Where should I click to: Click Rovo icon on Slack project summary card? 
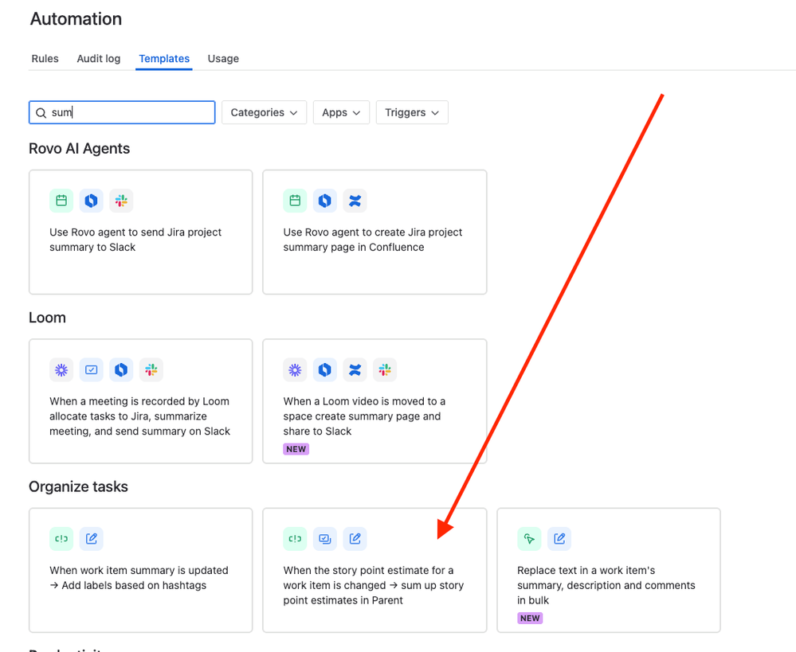click(91, 201)
